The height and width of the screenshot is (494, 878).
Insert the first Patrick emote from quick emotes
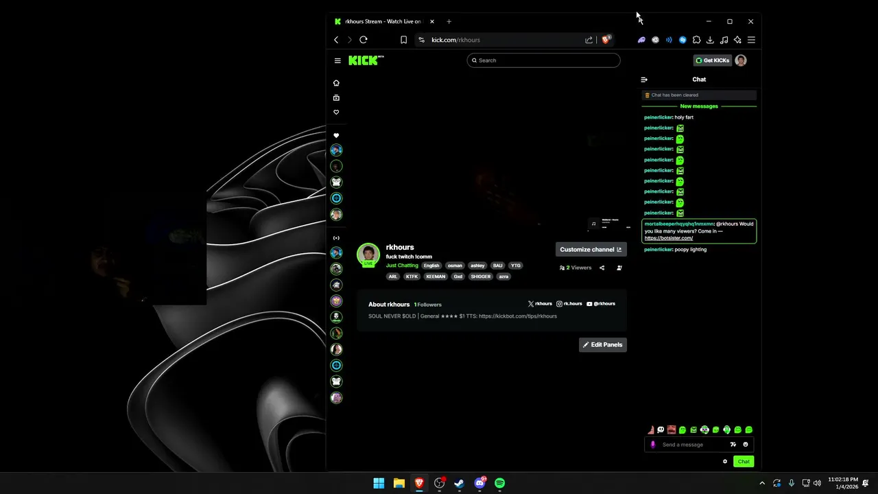tap(651, 430)
